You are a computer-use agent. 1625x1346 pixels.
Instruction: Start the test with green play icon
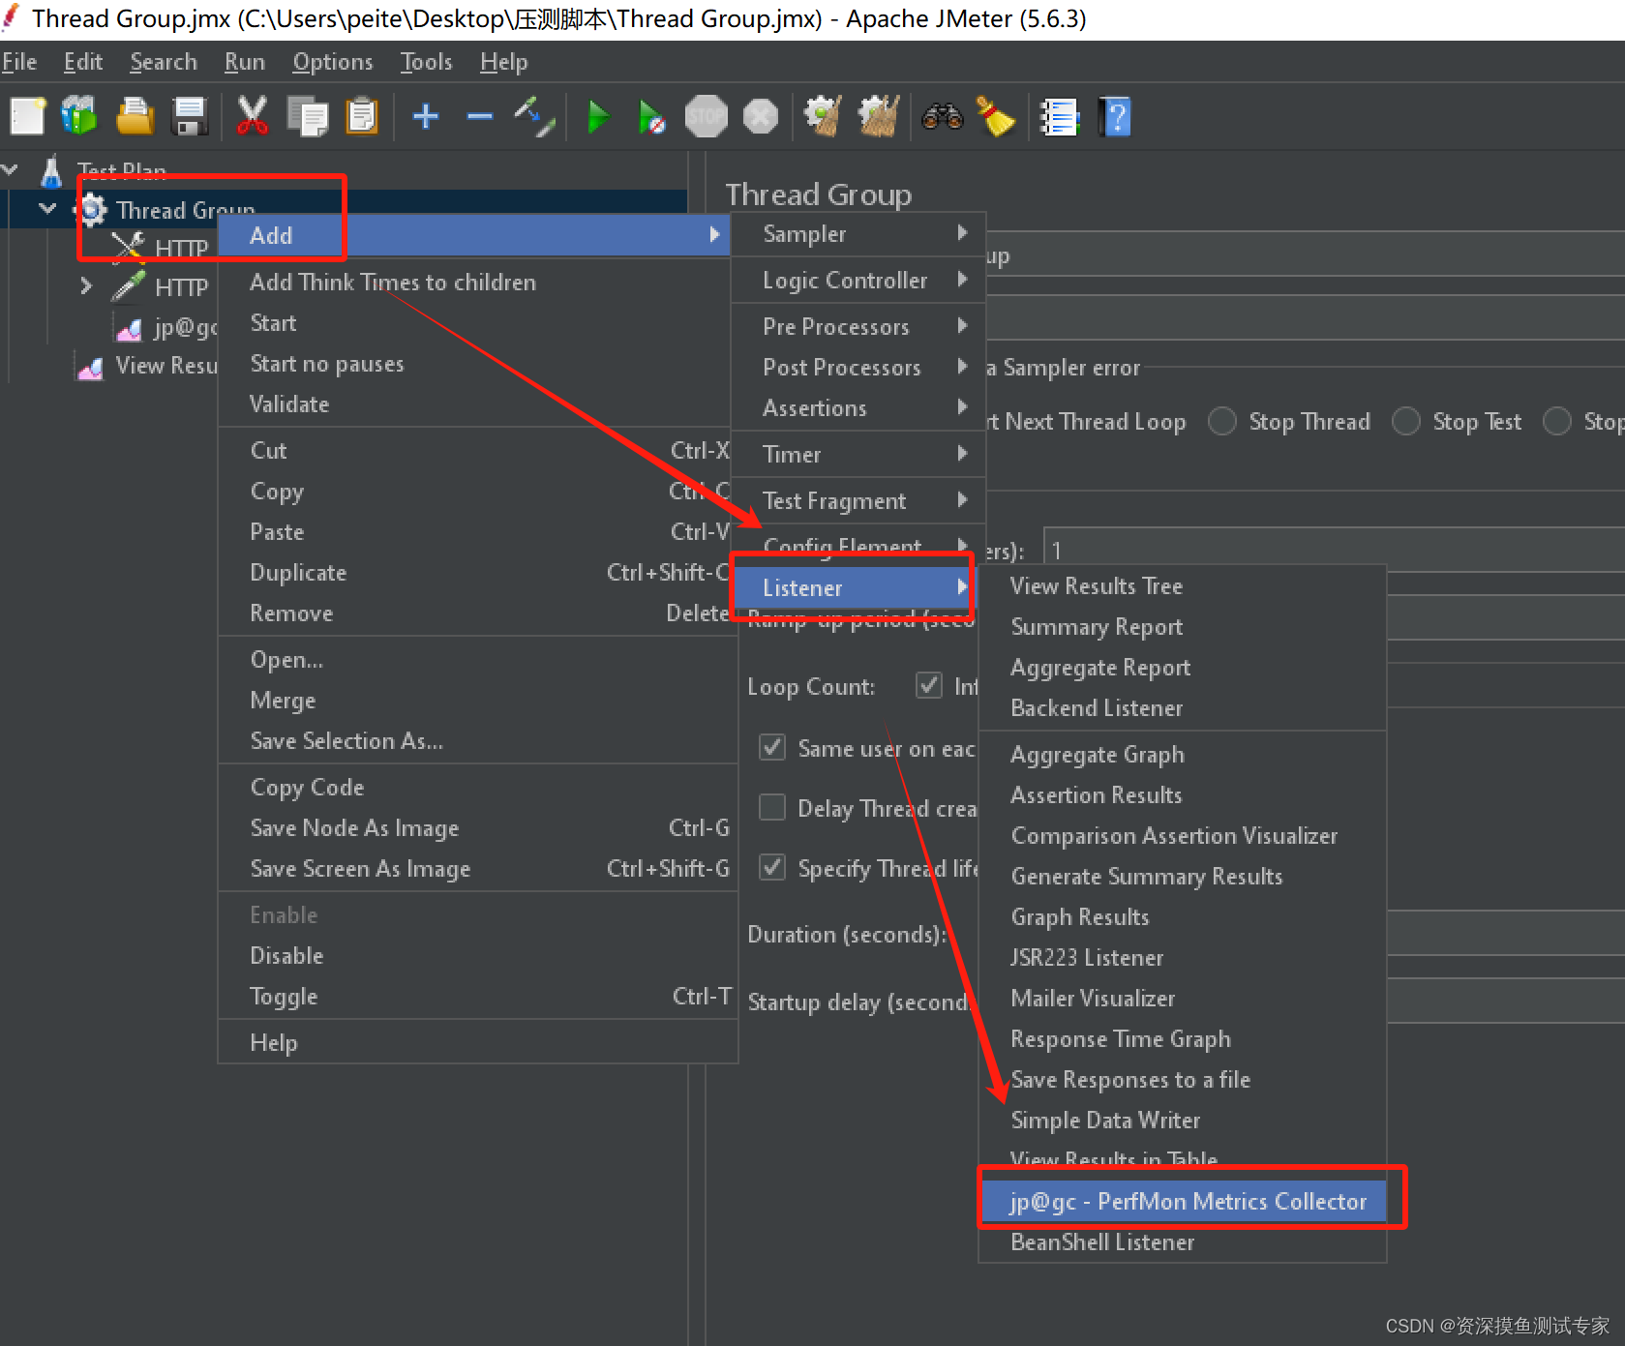tap(598, 117)
